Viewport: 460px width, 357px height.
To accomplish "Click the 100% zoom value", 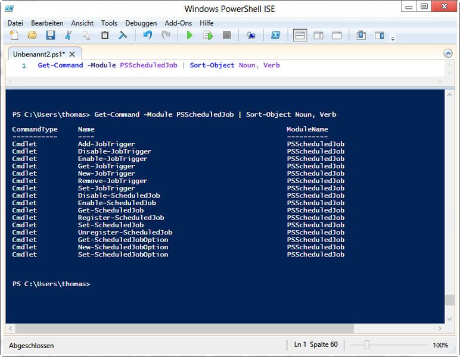I will [x=440, y=345].
